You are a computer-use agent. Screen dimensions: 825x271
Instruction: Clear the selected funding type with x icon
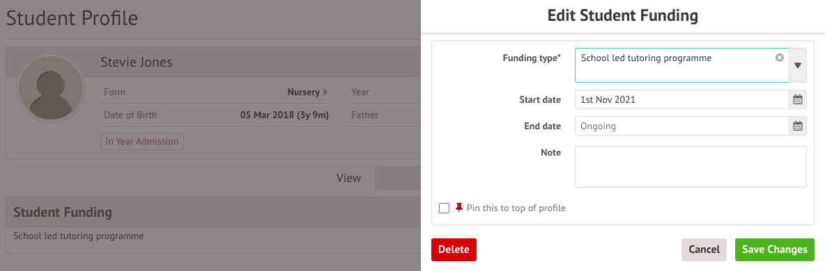[780, 58]
